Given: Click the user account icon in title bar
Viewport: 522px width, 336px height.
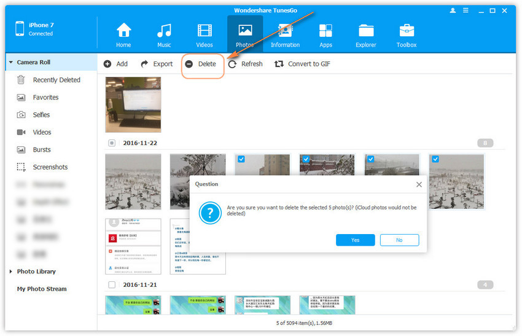Looking at the screenshot, I should pyautogui.click(x=453, y=10).
